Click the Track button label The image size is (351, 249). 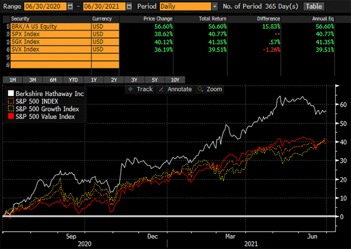[145, 89]
